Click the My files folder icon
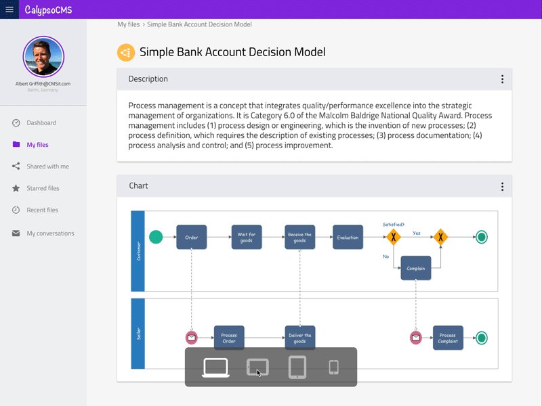Screen dimensions: 542x406 coord(15,144)
